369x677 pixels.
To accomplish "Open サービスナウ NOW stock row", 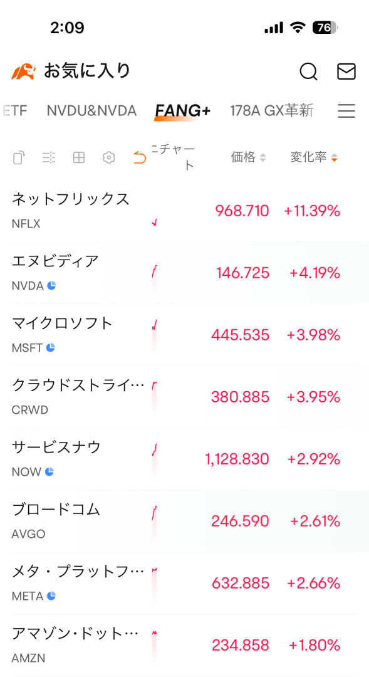I will (x=184, y=458).
